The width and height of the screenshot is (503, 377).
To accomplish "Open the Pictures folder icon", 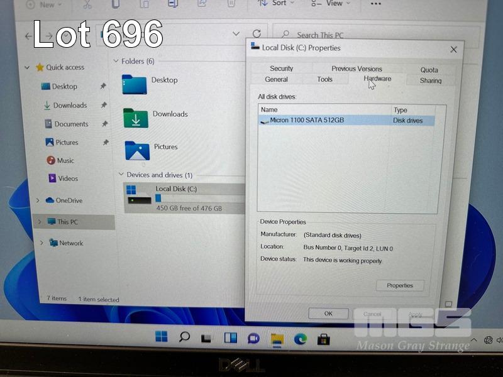I will [136, 151].
